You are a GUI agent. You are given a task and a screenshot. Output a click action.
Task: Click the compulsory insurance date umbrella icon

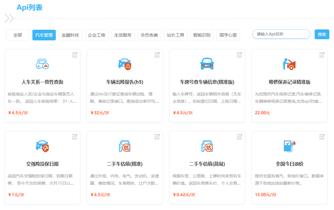click(x=42, y=146)
